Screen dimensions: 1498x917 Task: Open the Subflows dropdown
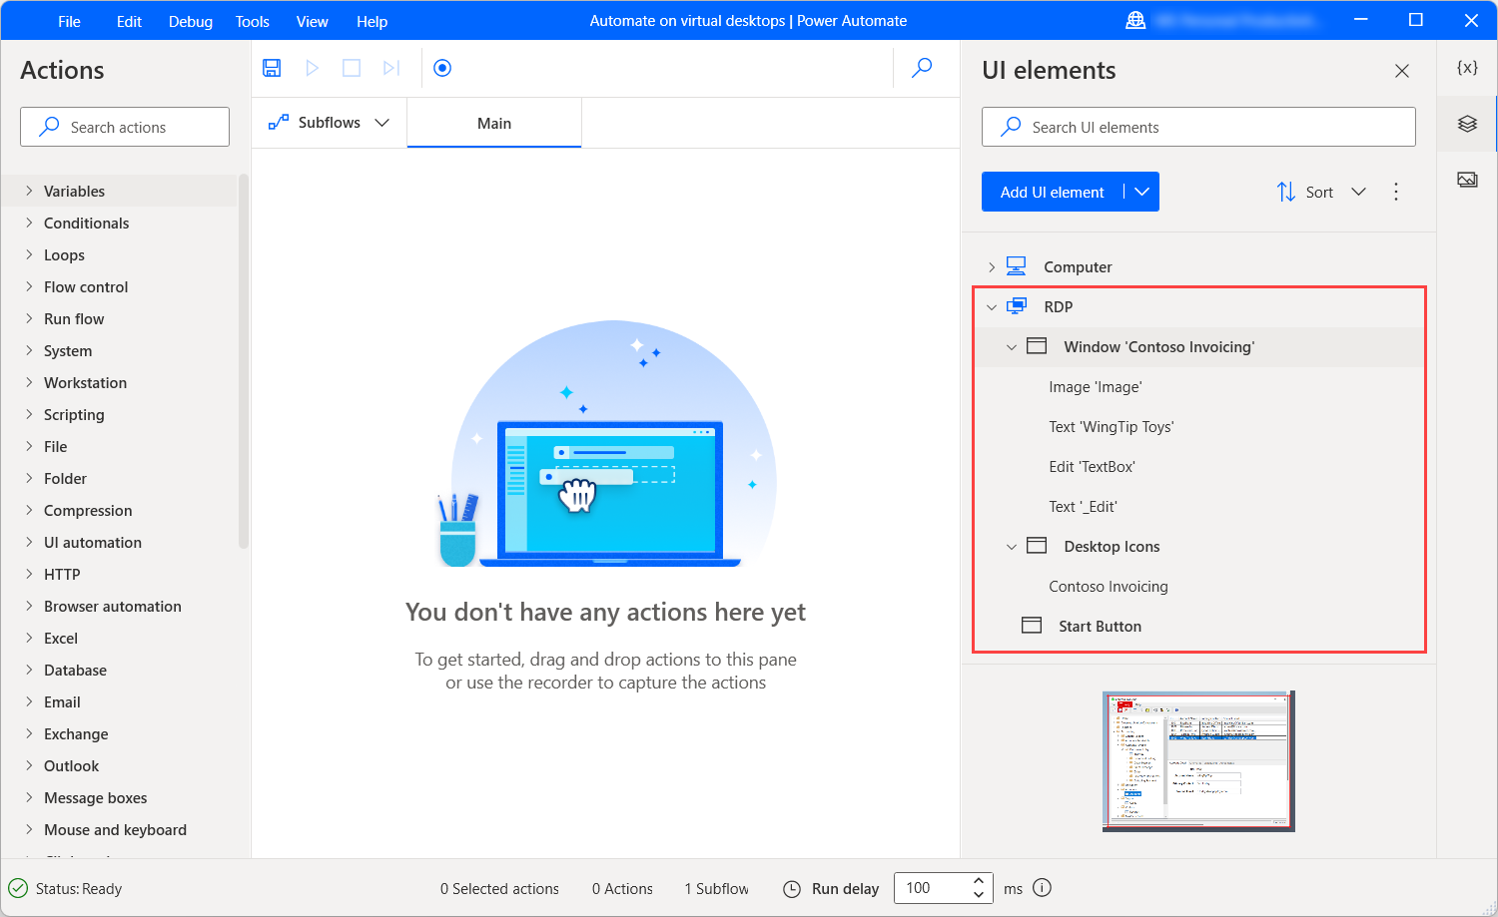[x=329, y=123]
